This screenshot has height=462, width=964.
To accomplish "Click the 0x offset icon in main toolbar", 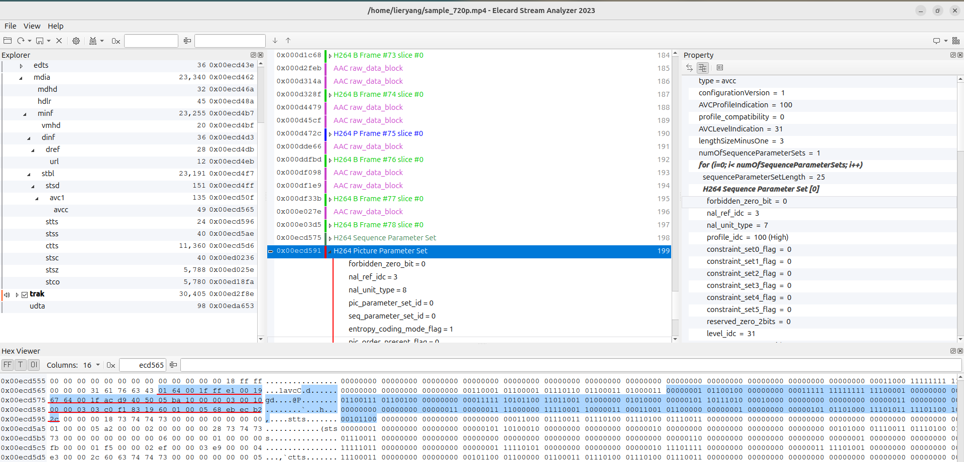I will click(x=116, y=41).
